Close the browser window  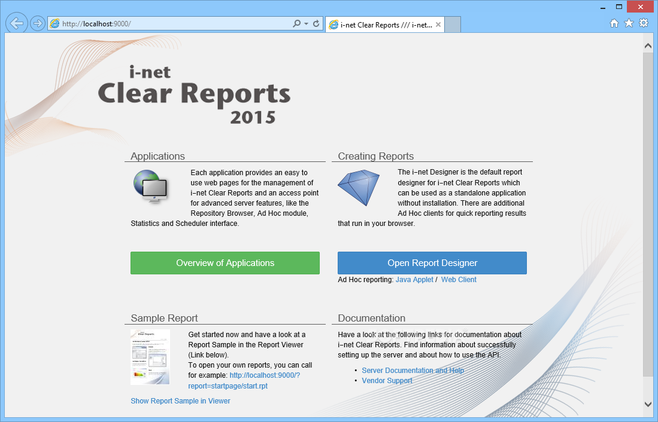point(641,7)
